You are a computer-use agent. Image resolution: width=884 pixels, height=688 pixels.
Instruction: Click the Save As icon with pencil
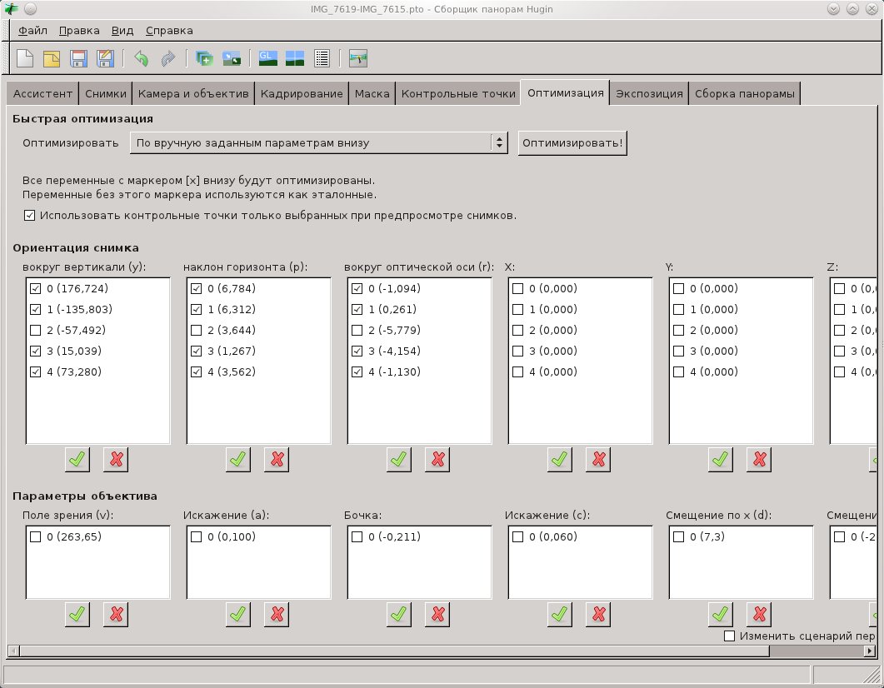tap(105, 58)
